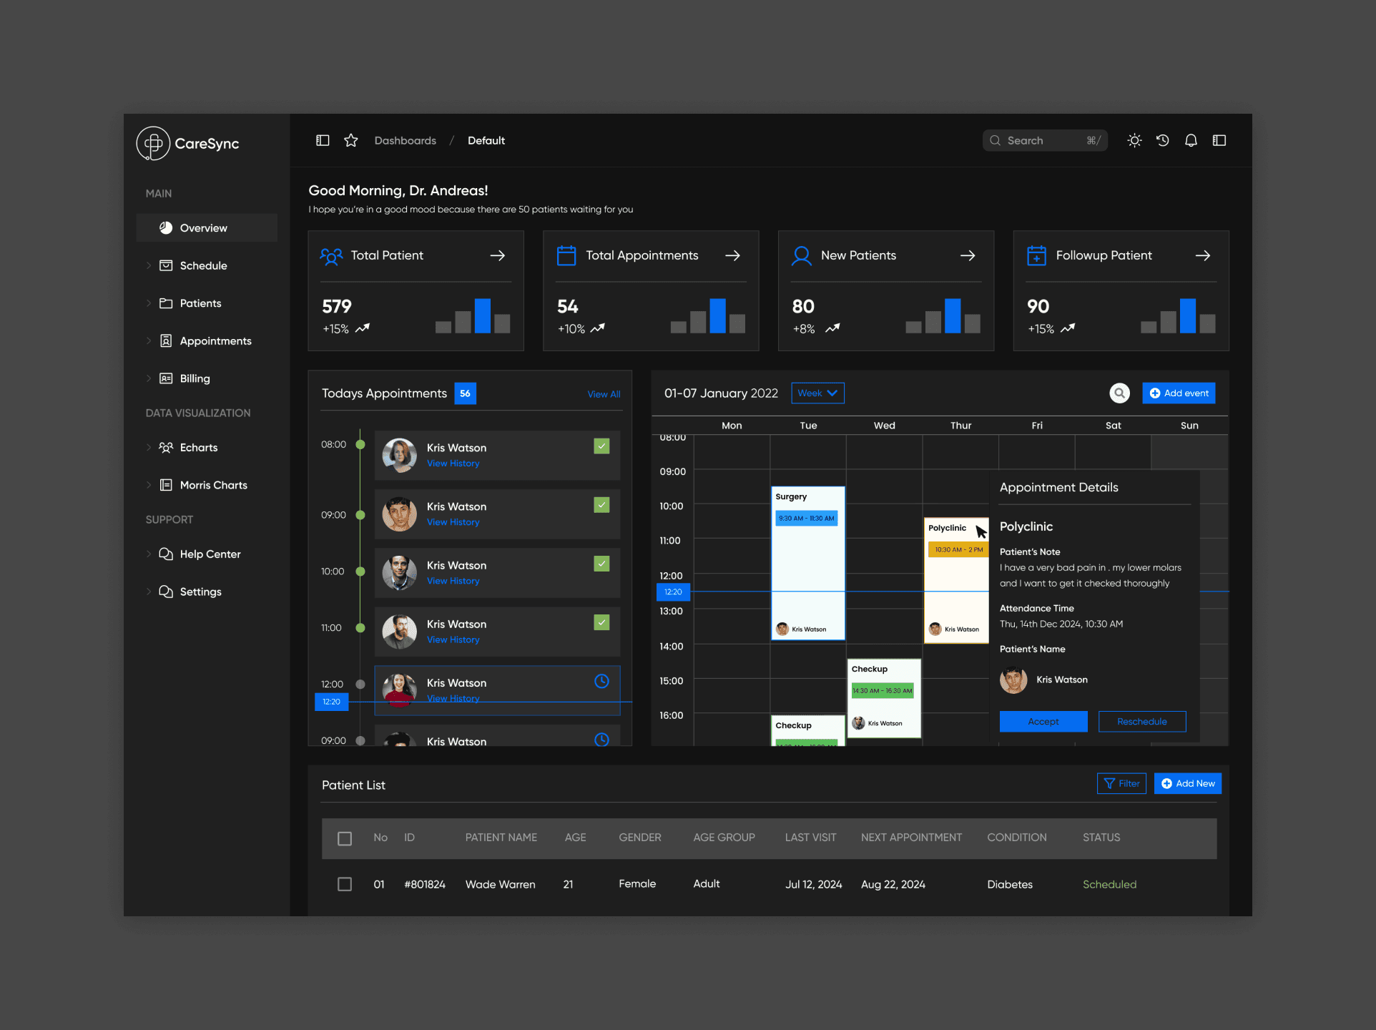This screenshot has height=1030, width=1376.
Task: Toggle the left sidebar panel icon
Action: 323,140
